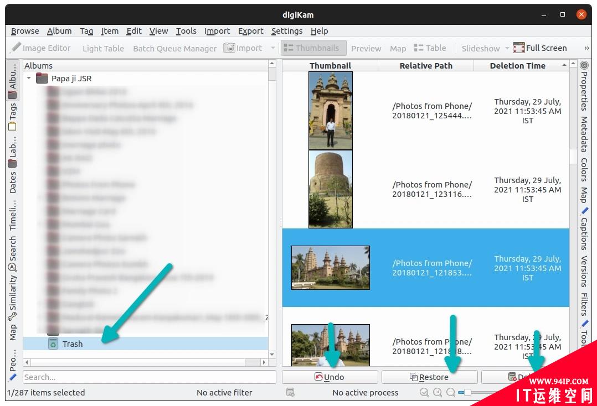Viewport: 597px width, 406px height.
Task: Open the Export menu
Action: coord(250,31)
